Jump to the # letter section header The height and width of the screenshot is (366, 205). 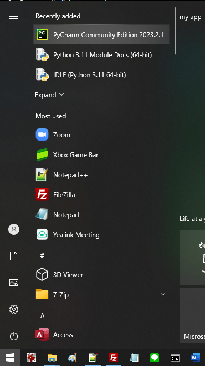coord(42,255)
